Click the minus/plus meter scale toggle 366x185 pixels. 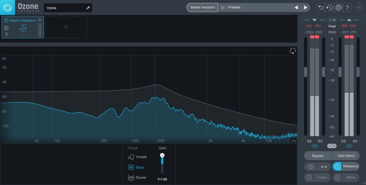[332, 146]
